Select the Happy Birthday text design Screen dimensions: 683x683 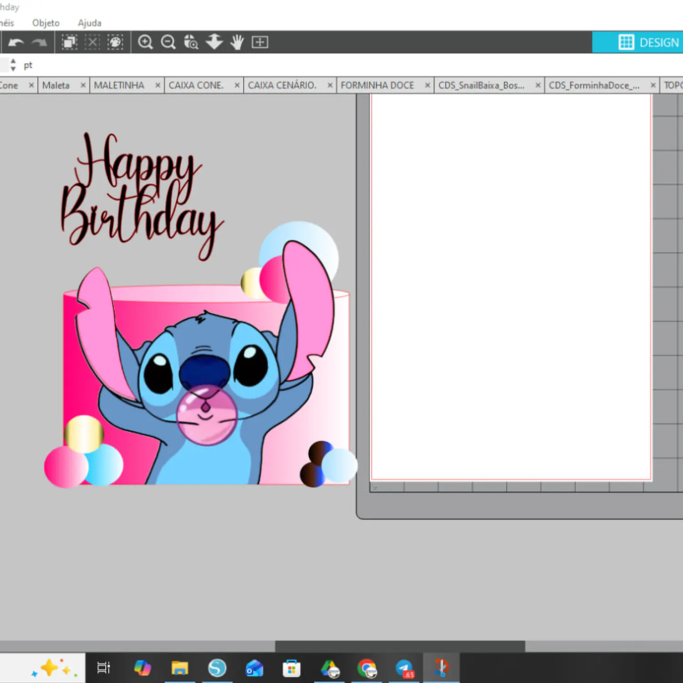pyautogui.click(x=143, y=196)
